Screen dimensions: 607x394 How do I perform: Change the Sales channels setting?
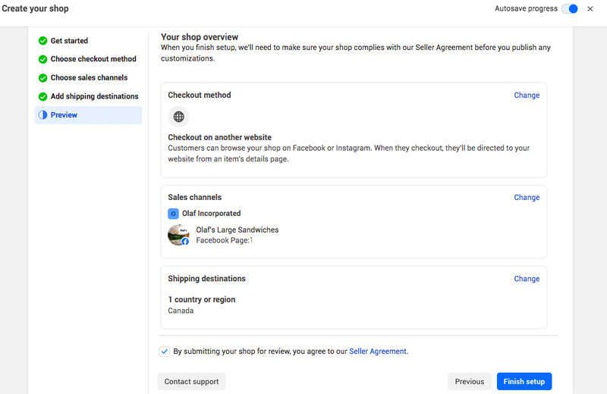pos(527,198)
